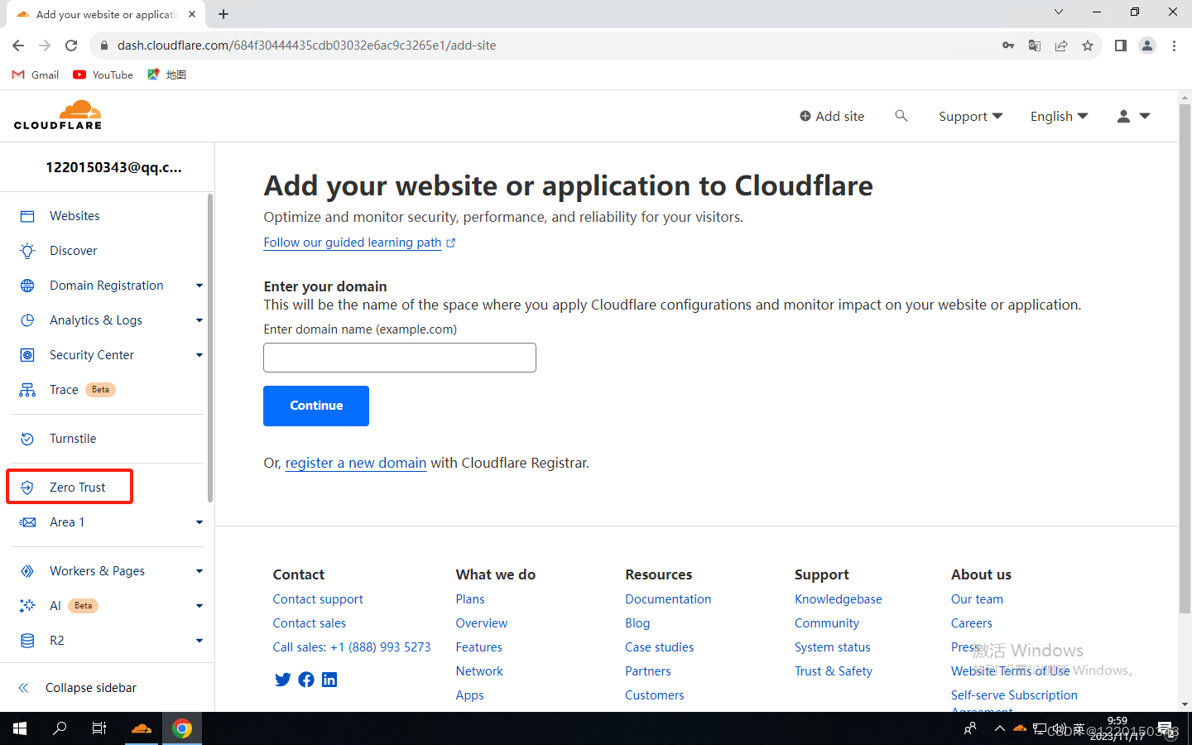This screenshot has height=745, width=1192.
Task: Click the Websites sidebar icon
Action: [x=27, y=216]
